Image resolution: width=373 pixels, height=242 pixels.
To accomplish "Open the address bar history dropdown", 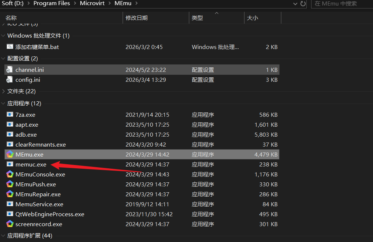I will point(295,4).
